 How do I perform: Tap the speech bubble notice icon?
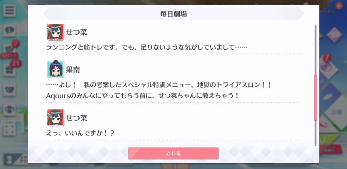click(9, 30)
